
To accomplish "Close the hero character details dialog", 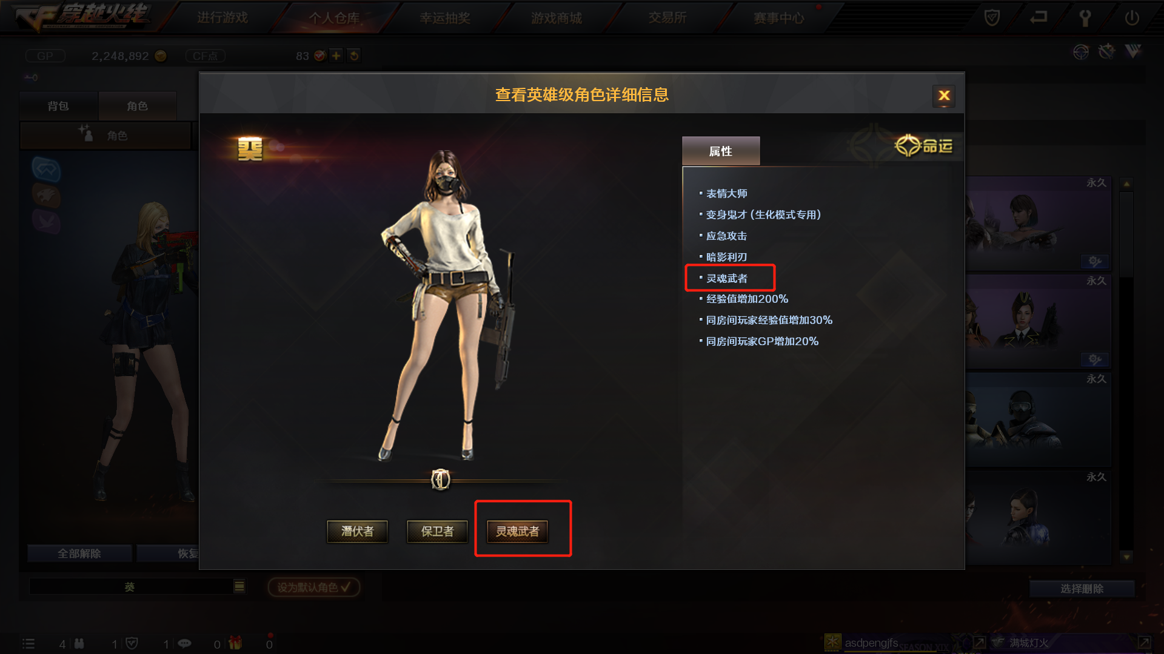I will tap(944, 95).
